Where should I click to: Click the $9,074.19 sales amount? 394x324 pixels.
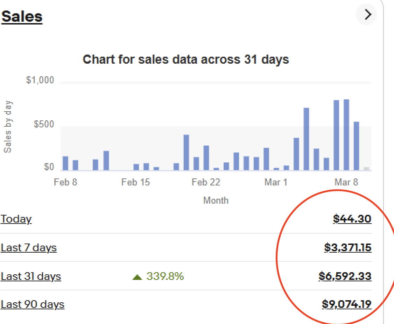point(346,304)
